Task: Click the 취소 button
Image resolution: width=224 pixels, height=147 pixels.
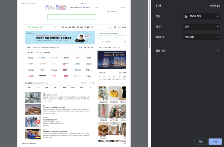Action: pos(201,142)
